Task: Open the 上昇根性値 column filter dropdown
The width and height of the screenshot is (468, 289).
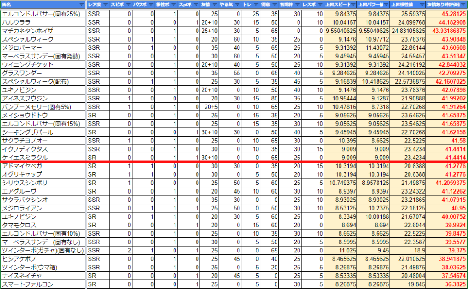Action: point(422,5)
